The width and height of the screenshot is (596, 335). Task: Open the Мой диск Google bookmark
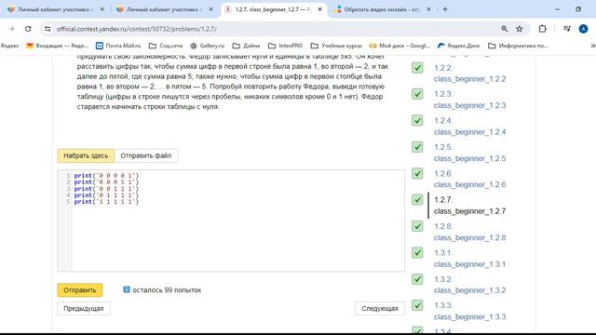[400, 46]
